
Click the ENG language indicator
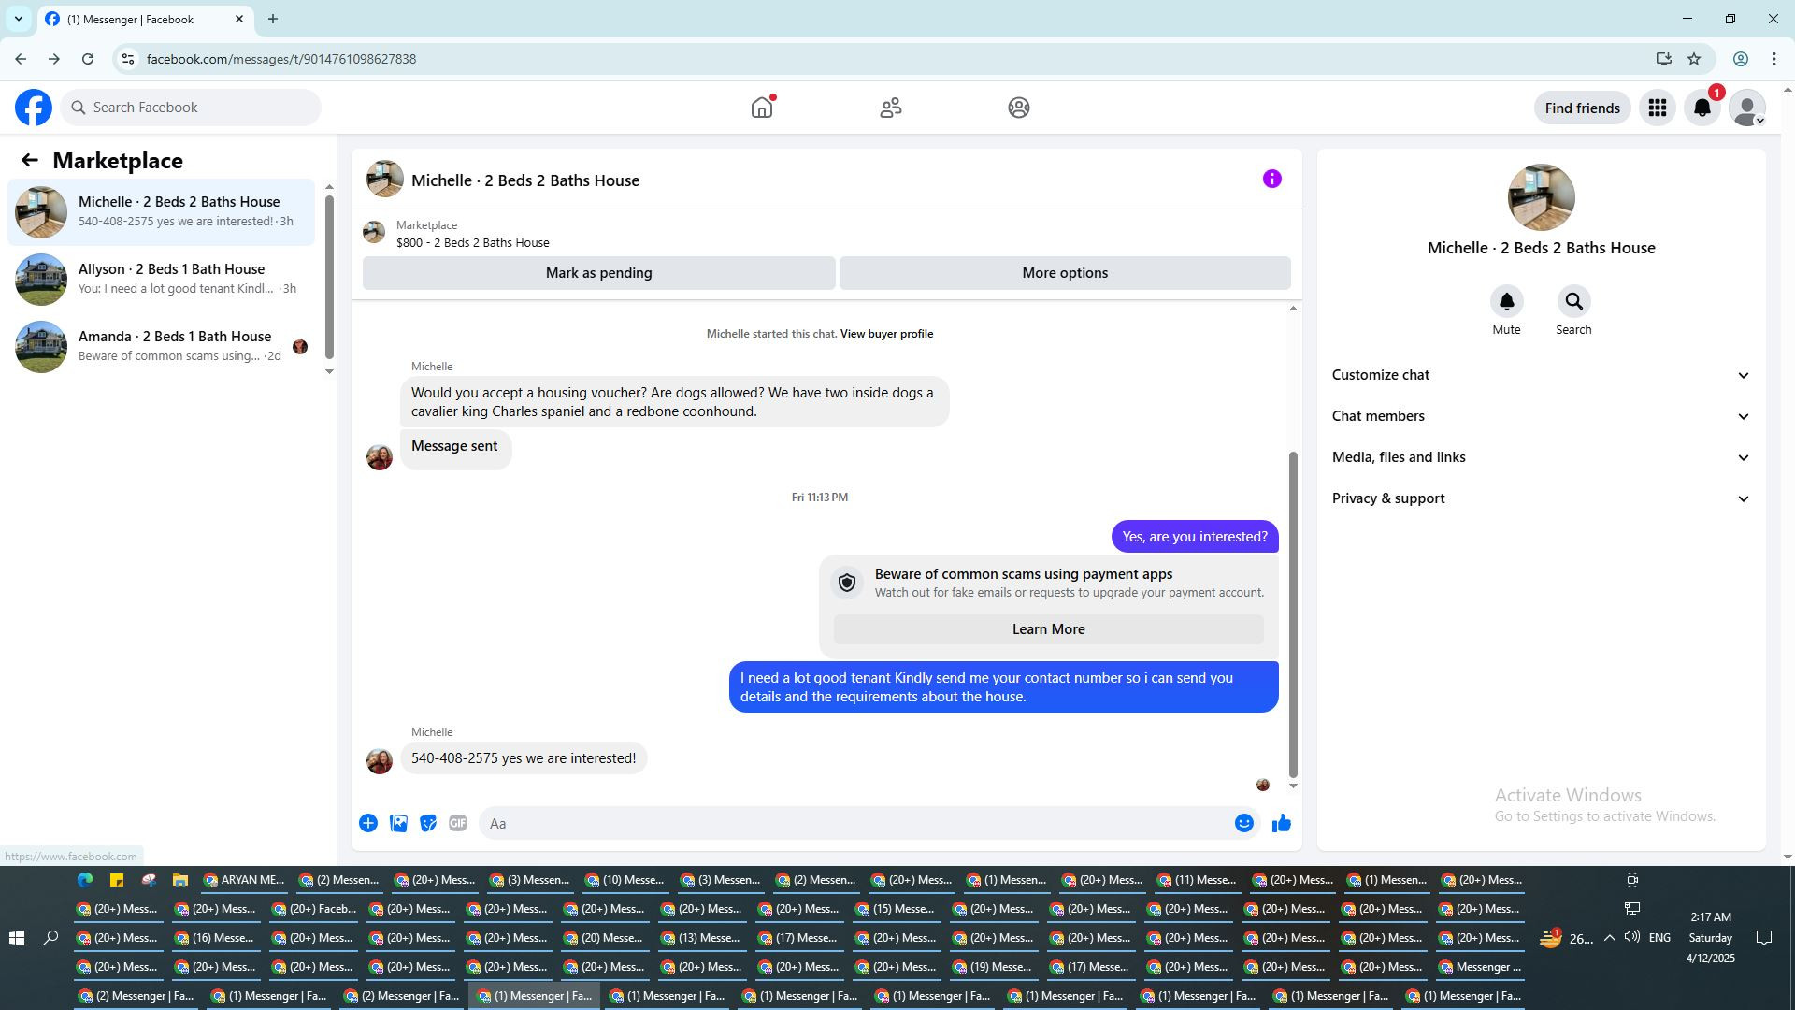point(1659,938)
